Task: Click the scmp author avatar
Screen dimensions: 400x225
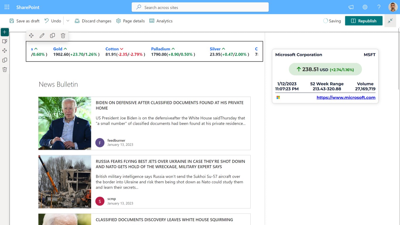Action: tap(100, 201)
